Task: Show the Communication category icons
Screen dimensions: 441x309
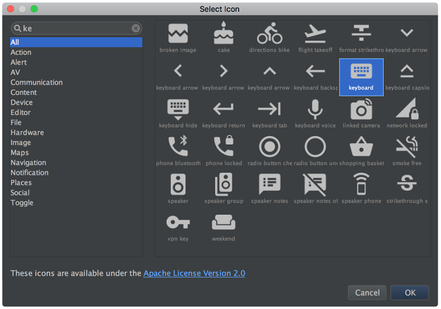Action: 37,83
